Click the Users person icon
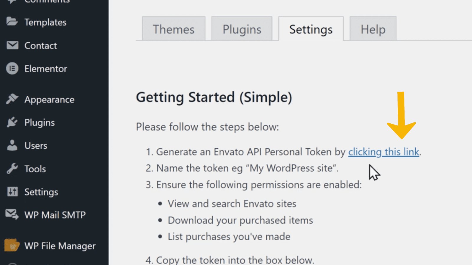Image resolution: width=472 pixels, height=265 pixels. [12, 145]
